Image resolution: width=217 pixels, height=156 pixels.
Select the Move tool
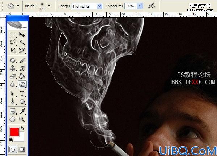pyautogui.click(x=22, y=35)
